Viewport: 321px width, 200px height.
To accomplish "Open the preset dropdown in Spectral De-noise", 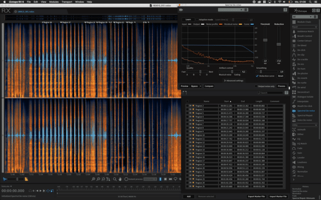I will click(x=230, y=10).
